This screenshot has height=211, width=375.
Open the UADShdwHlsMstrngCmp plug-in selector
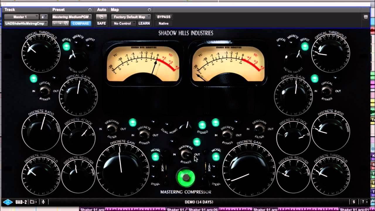pos(26,23)
